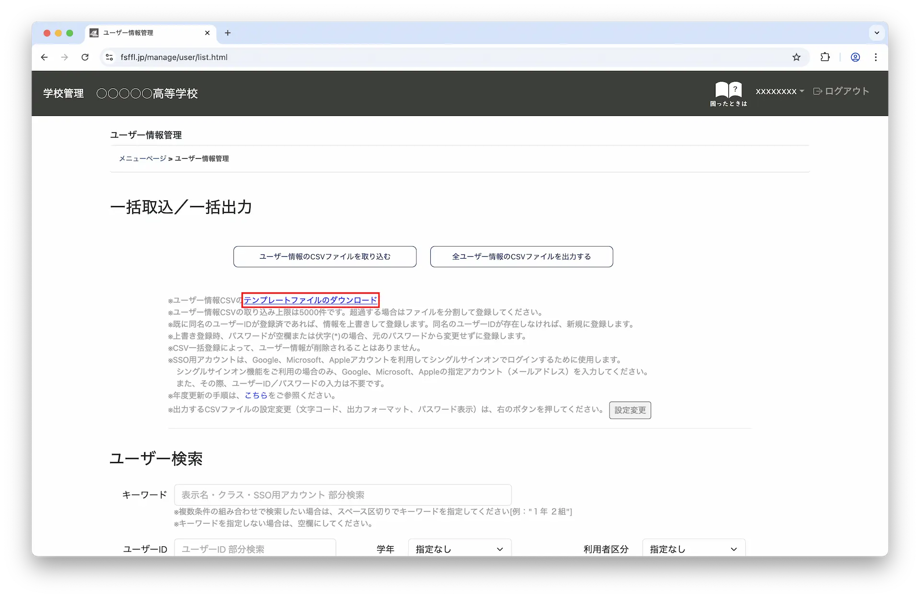Open Chrome three-dot menu
Screen dimensions: 920x598
click(x=876, y=57)
